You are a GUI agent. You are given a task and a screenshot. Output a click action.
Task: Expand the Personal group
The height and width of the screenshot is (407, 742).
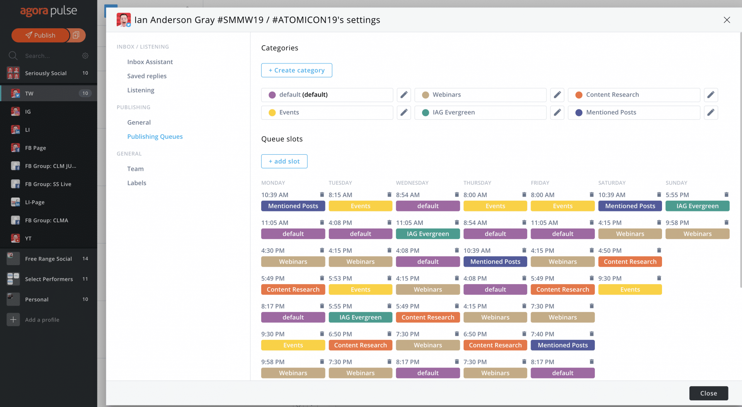point(49,299)
